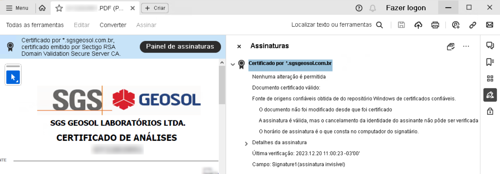The height and width of the screenshot is (174, 500).
Task: Close the Assinaturas panel
Action: pos(239,46)
